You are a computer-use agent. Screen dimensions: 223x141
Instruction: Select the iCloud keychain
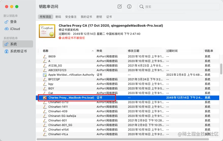pos(18,29)
